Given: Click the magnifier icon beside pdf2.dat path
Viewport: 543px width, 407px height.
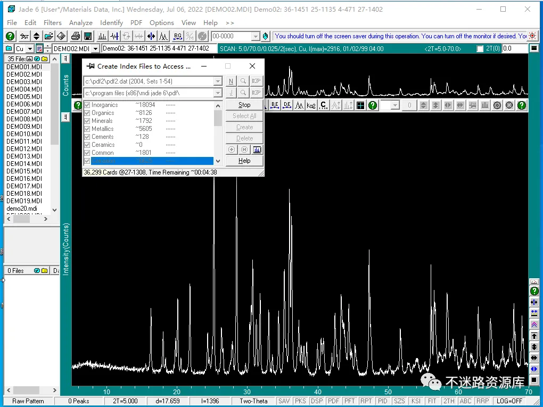Looking at the screenshot, I should click(243, 81).
